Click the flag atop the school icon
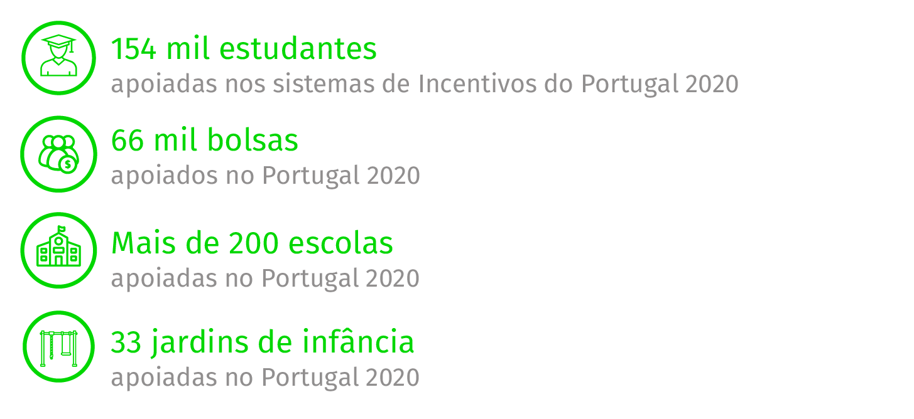 point(60,229)
